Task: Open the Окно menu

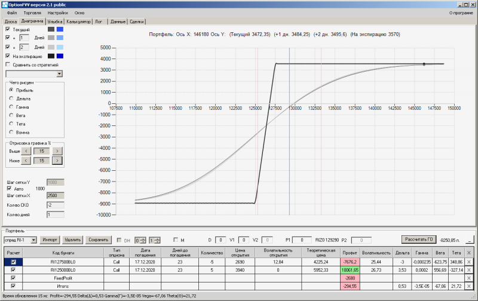Action: [x=79, y=13]
